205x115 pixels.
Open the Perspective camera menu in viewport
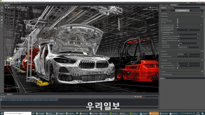(x=11, y=8)
